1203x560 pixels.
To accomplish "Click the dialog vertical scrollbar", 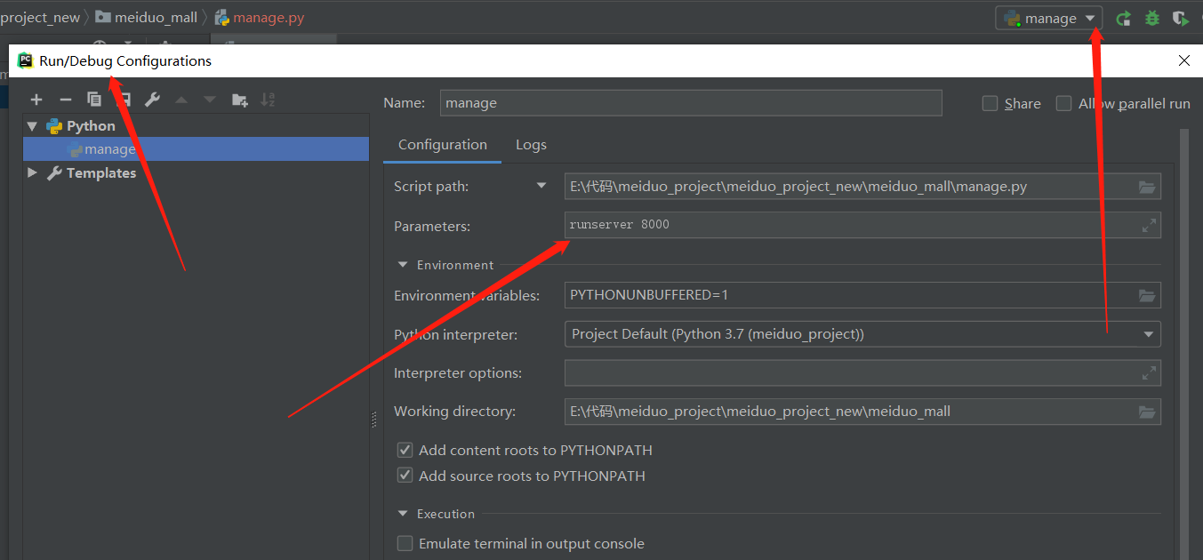I will tap(1184, 344).
